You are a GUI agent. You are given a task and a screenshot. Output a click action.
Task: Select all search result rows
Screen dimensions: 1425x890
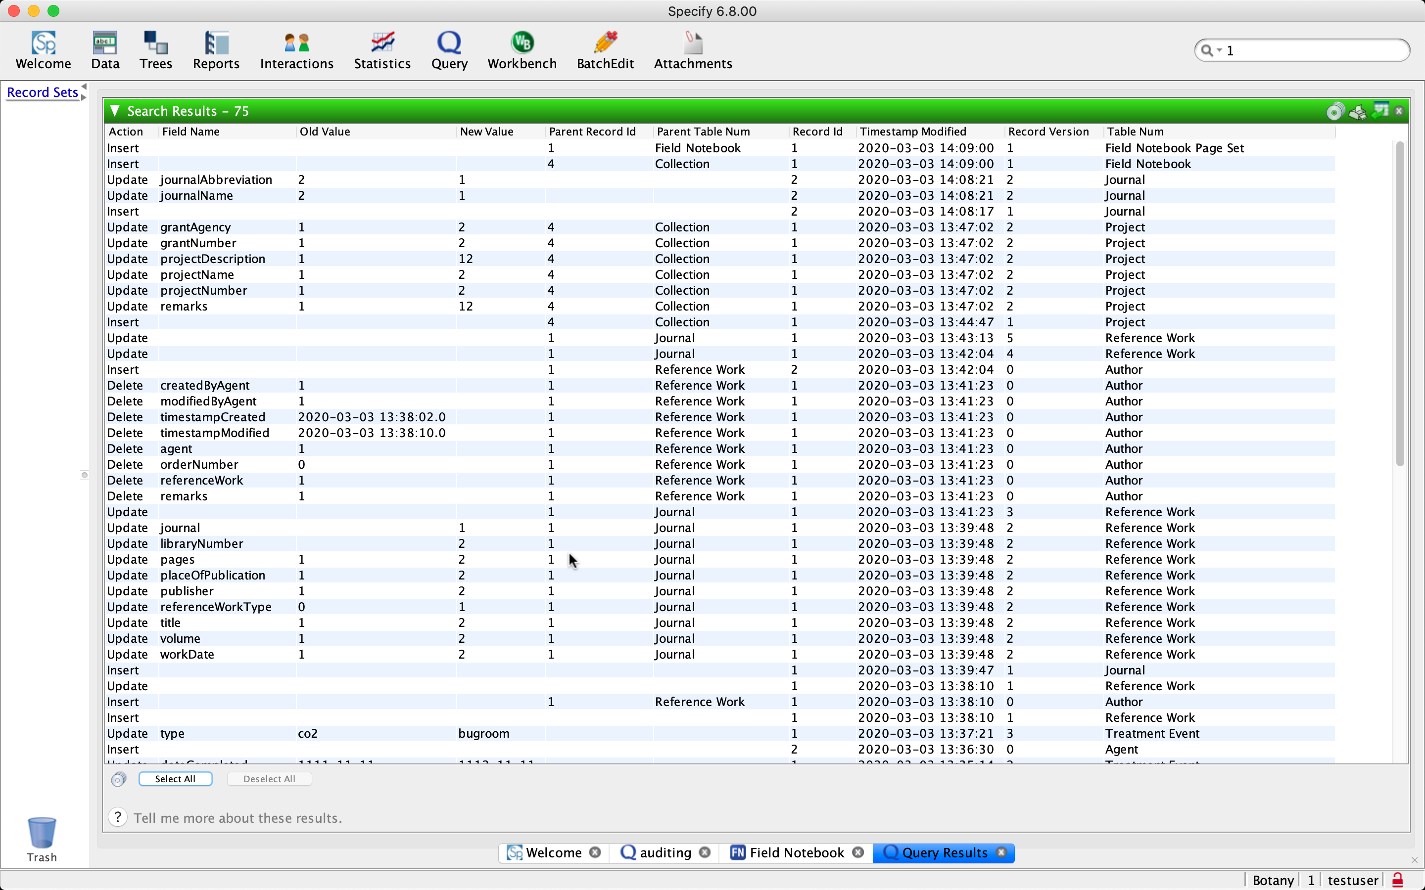tap(175, 778)
